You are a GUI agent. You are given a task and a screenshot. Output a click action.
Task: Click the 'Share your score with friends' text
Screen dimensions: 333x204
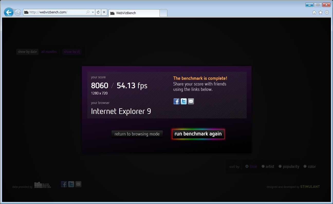[200, 84]
